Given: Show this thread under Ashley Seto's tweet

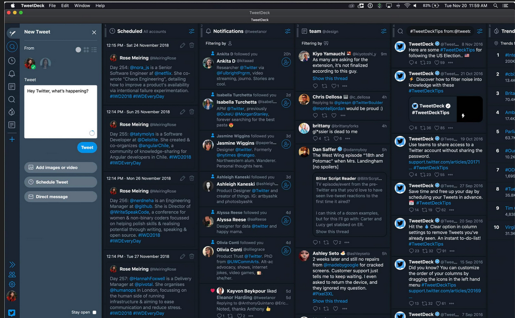Looking at the screenshot, I should pos(330,301).
